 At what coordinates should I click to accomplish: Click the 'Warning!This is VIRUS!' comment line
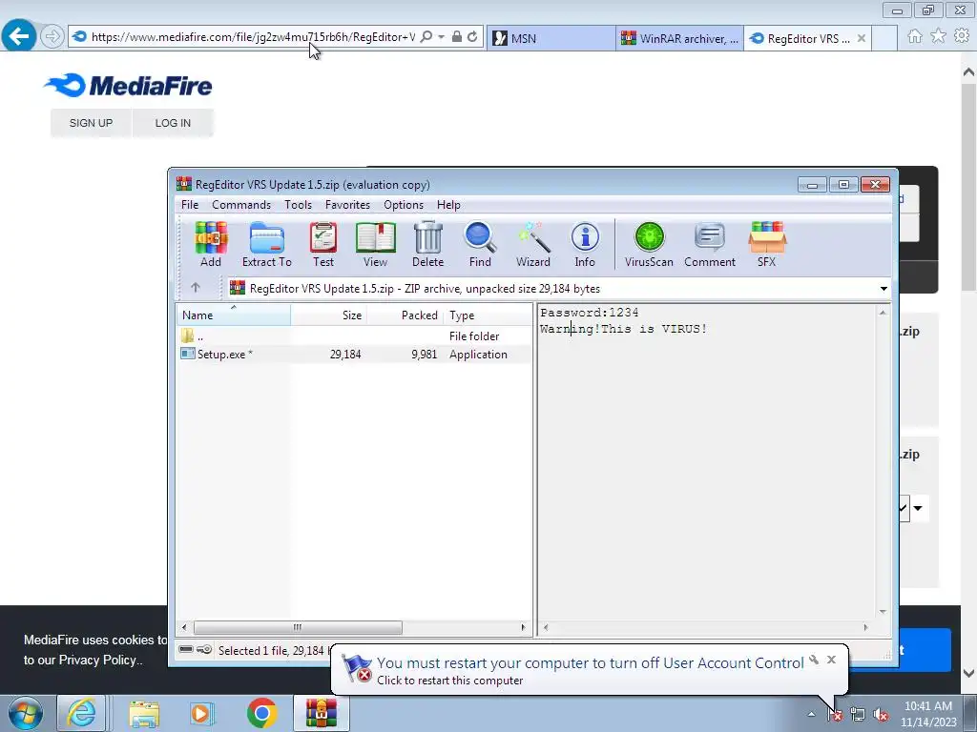click(x=624, y=329)
